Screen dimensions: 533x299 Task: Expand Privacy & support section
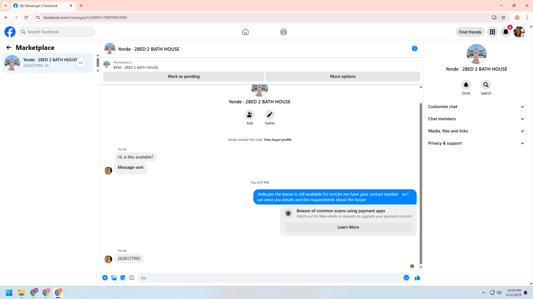click(476, 143)
